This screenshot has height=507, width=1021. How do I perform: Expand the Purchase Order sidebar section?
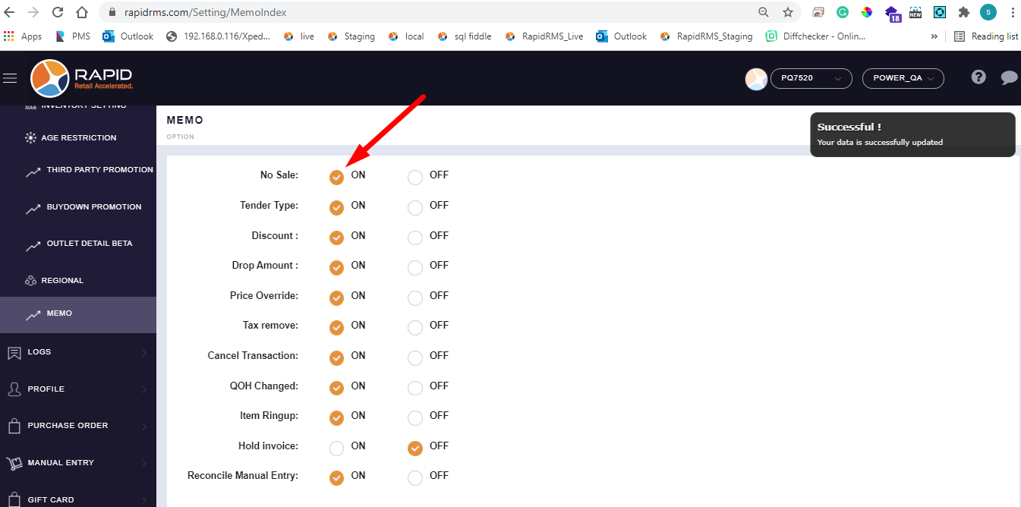77,426
